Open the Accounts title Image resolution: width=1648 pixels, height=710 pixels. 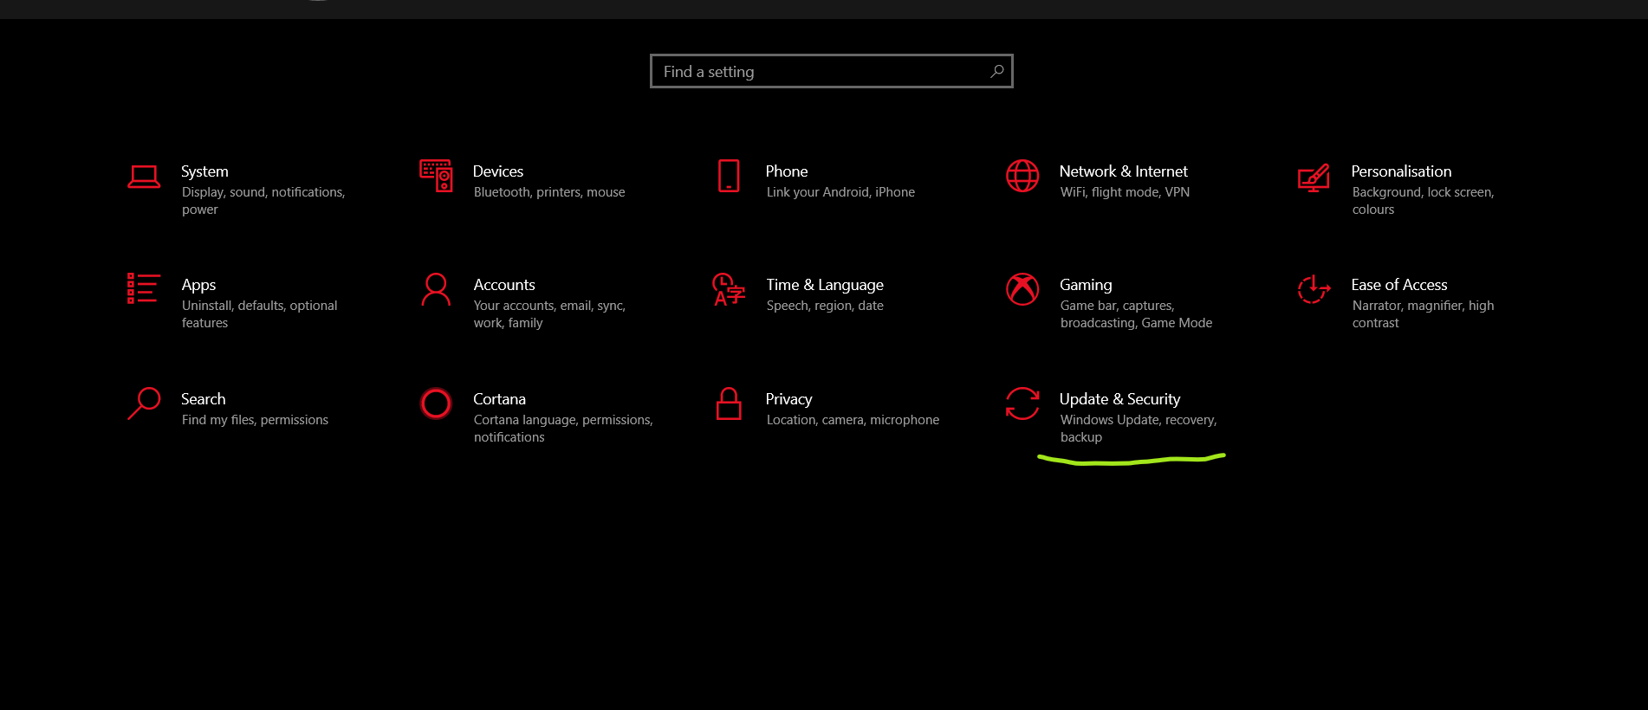click(x=504, y=285)
